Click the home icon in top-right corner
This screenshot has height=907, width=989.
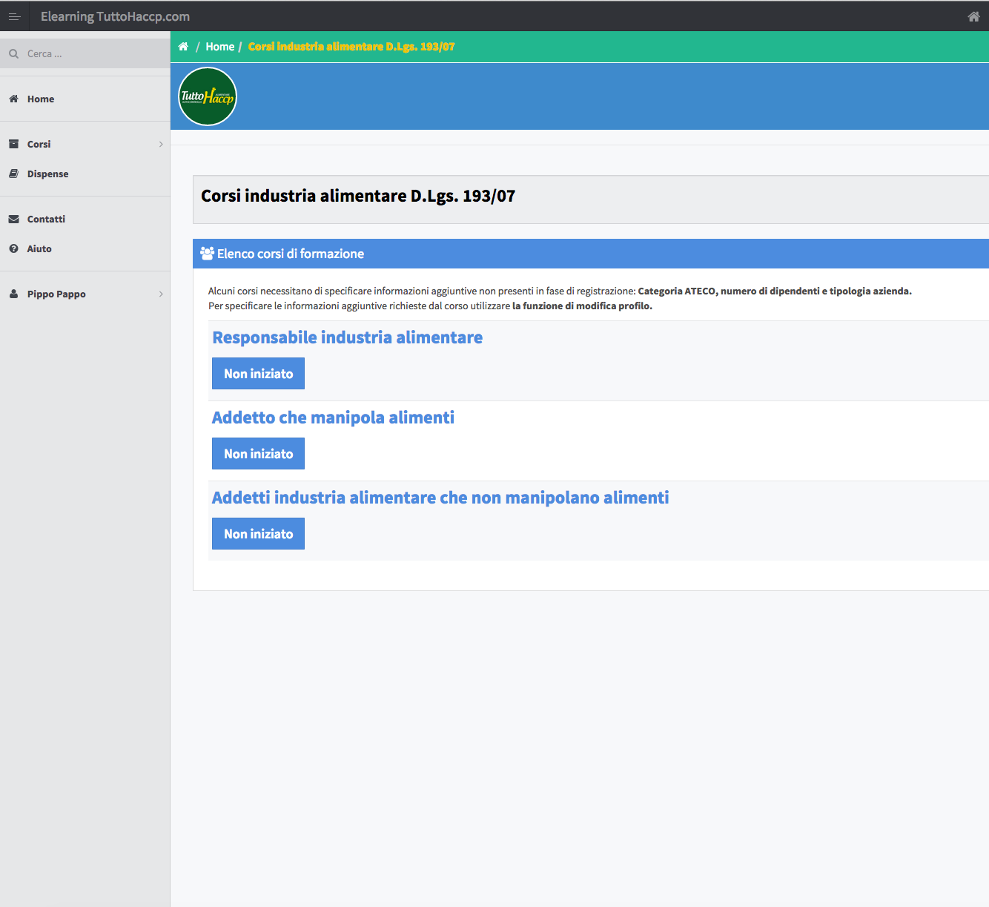pyautogui.click(x=973, y=16)
